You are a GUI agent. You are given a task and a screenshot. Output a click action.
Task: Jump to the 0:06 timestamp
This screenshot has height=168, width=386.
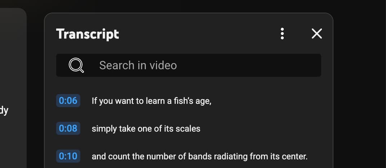(x=68, y=101)
